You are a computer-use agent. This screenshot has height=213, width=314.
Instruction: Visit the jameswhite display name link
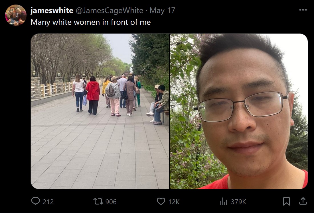pyautogui.click(x=52, y=11)
